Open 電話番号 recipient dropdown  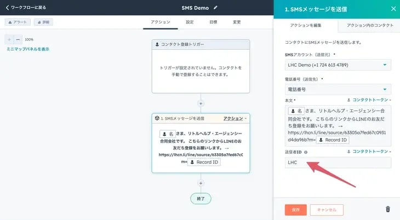[x=338, y=90]
